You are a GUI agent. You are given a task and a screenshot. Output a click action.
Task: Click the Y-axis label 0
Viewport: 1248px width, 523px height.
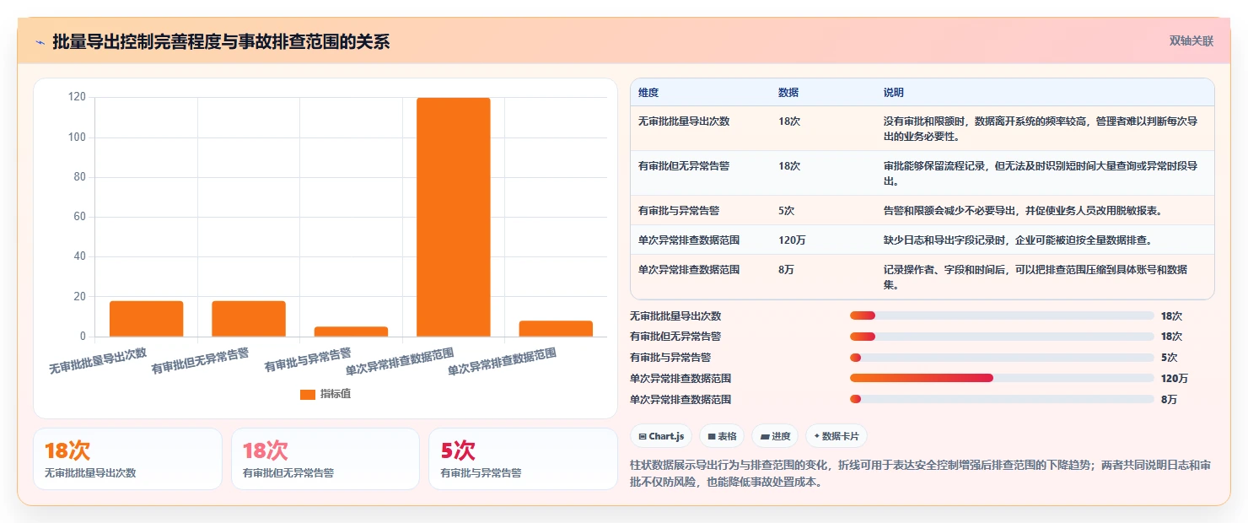(x=83, y=337)
